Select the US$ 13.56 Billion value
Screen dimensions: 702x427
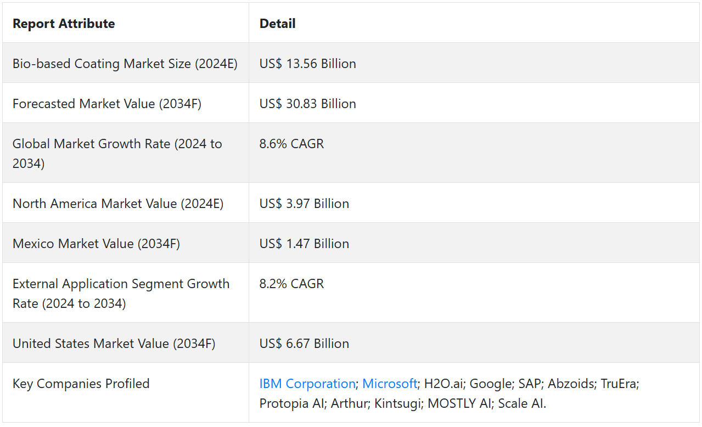point(307,64)
